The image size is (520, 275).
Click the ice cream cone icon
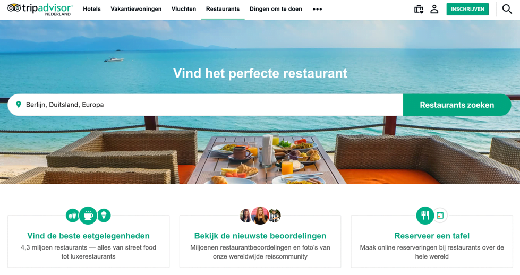click(104, 216)
